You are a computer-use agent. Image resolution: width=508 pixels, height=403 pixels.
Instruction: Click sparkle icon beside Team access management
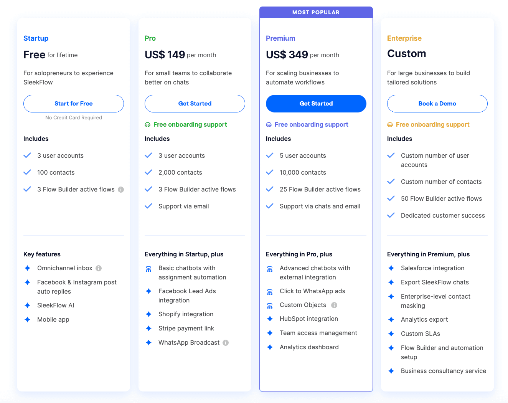coord(270,333)
